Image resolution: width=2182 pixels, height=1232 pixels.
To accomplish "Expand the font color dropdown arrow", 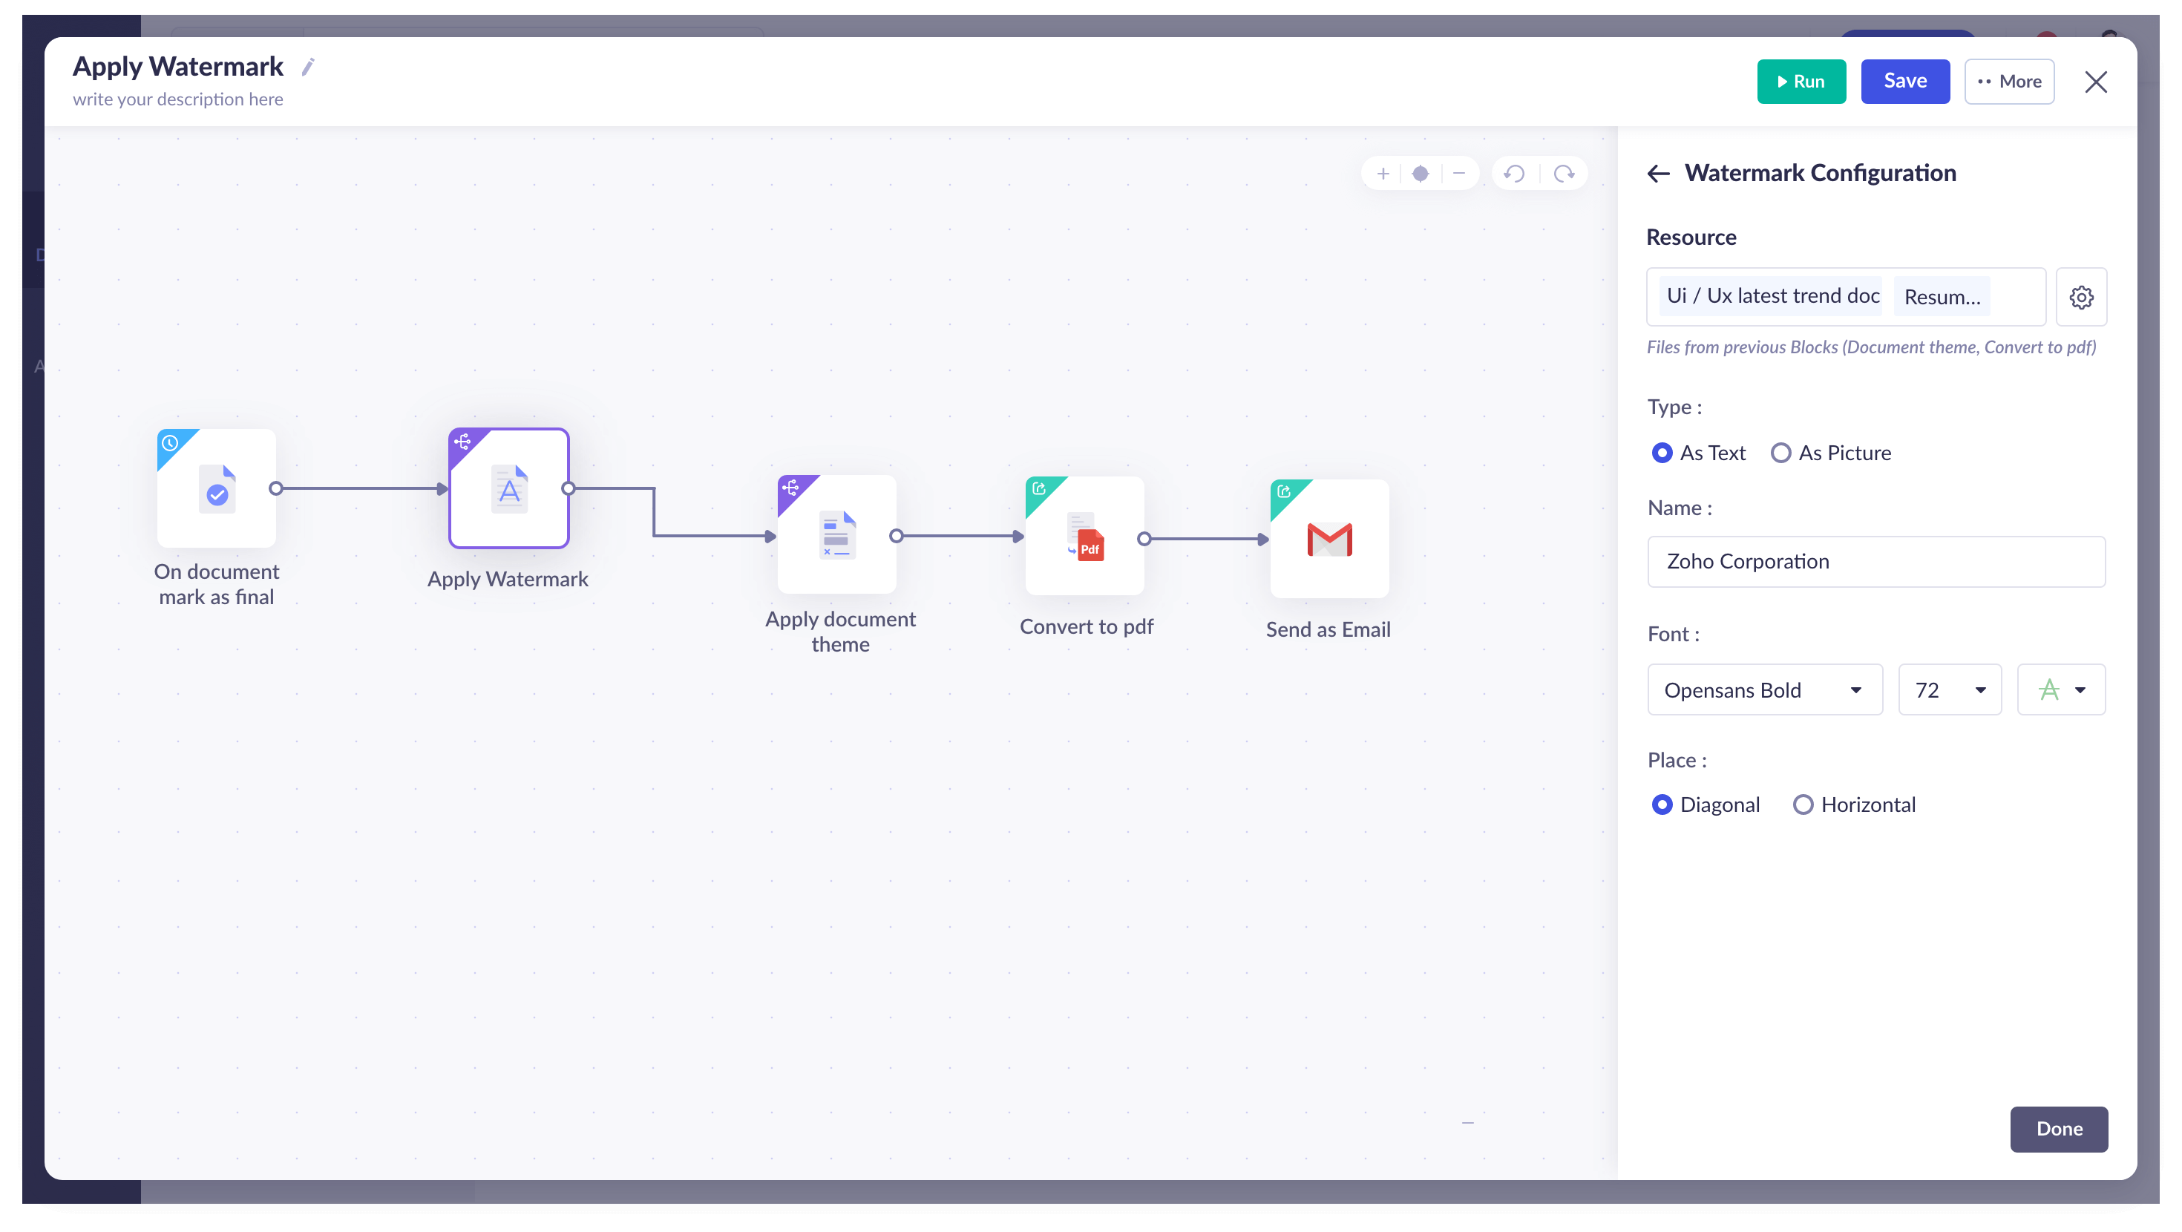I will click(x=2081, y=689).
